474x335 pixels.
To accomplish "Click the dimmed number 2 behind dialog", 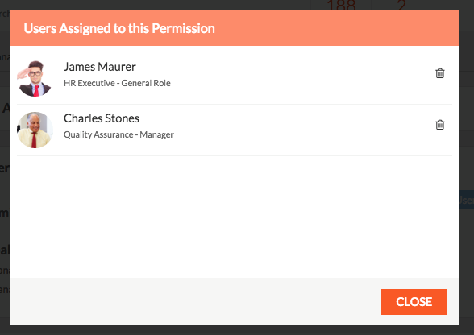I will coord(401,5).
